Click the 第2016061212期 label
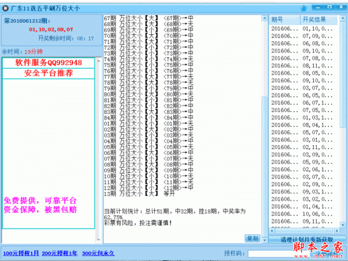This screenshot has width=348, height=261. pyautogui.click(x=27, y=21)
